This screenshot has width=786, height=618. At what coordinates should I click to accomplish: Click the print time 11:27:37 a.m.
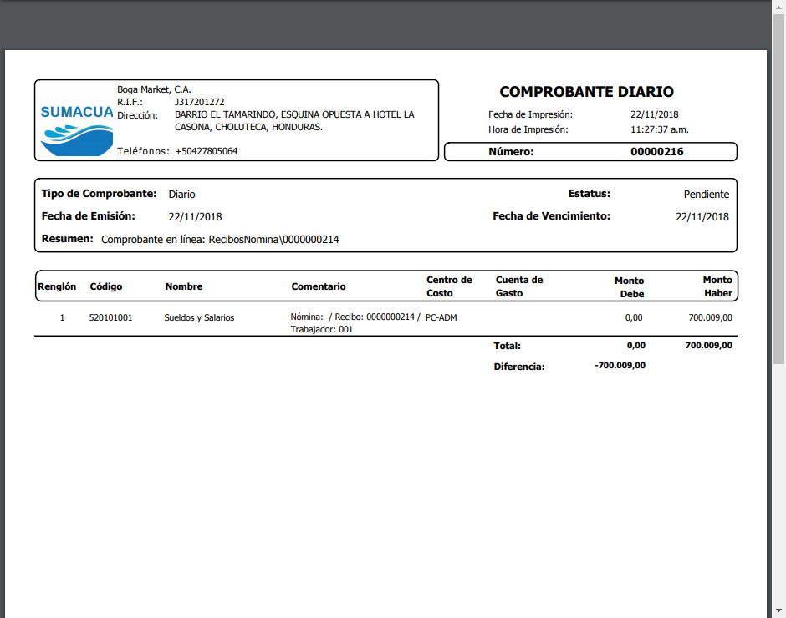(x=659, y=130)
